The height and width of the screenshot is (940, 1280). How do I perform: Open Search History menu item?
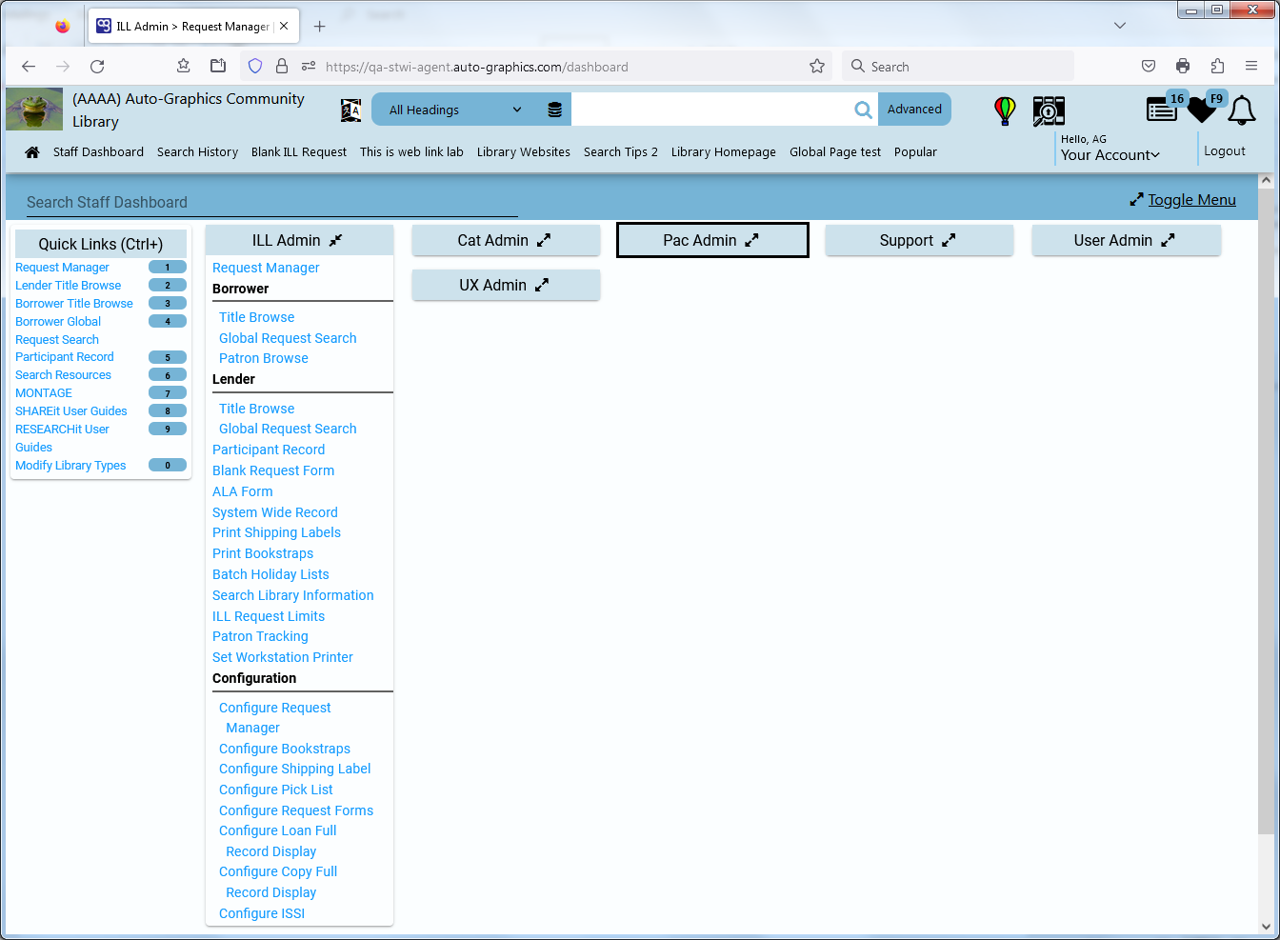click(x=197, y=152)
